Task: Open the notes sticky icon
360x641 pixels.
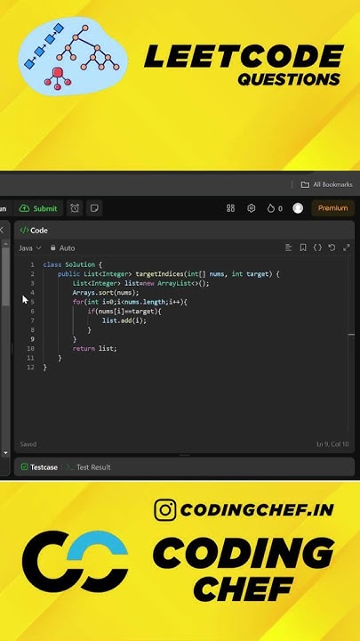Action: pyautogui.click(x=94, y=208)
